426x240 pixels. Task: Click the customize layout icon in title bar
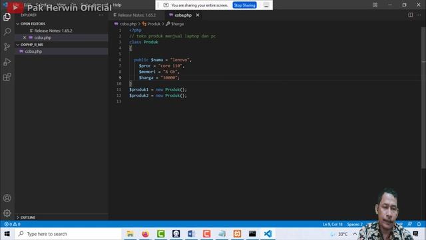click(x=375, y=5)
